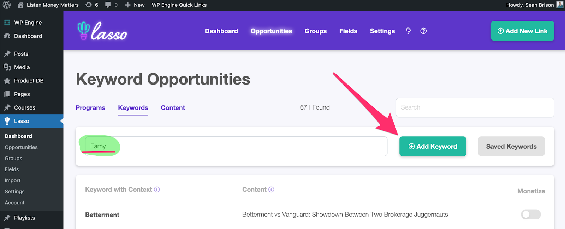
Task: Open Settings in Lasso top navigation
Action: point(382,31)
